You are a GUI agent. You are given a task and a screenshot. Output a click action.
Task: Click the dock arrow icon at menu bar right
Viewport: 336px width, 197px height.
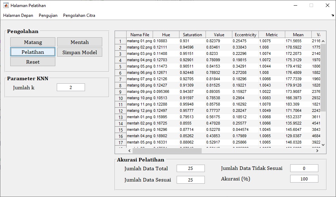[x=333, y=15]
